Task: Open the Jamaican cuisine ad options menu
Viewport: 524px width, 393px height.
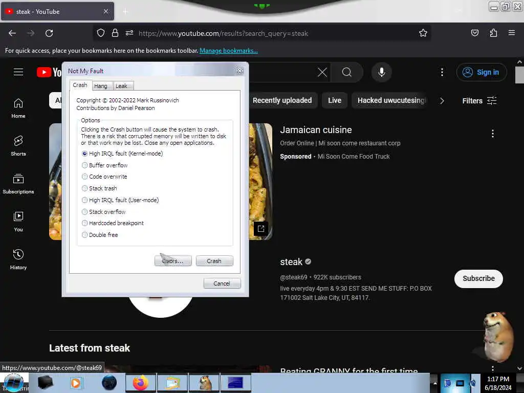Action: pos(493,134)
